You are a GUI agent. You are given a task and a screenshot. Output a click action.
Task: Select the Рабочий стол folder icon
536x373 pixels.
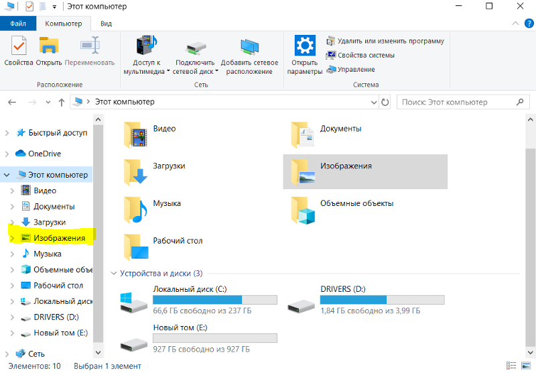tap(136, 247)
